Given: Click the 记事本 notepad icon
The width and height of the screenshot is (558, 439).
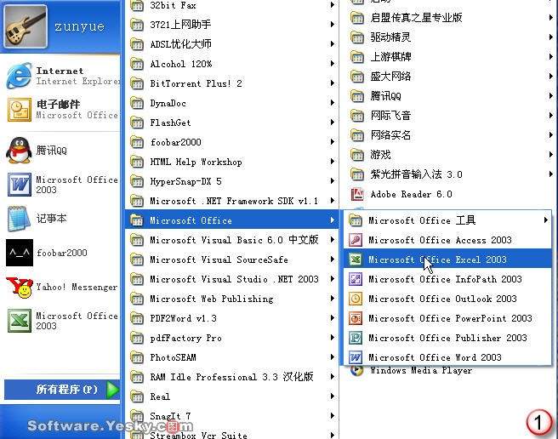Looking at the screenshot, I should tap(19, 219).
